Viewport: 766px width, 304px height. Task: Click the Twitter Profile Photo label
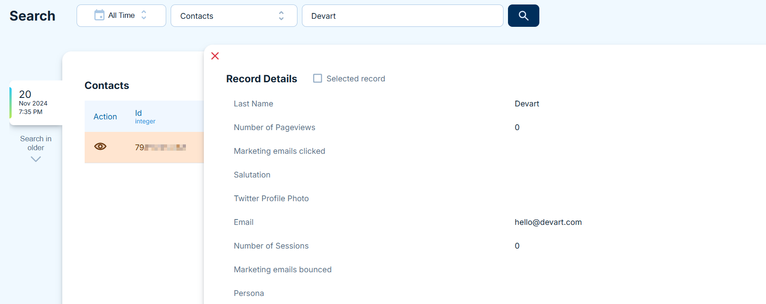pos(271,198)
